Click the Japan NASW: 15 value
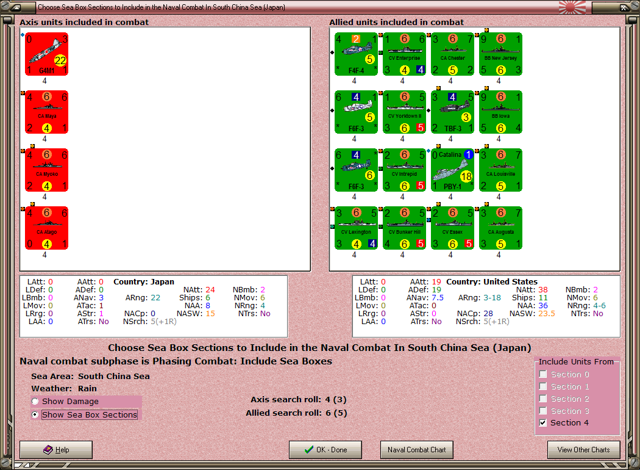640x470 pixels. pos(196,314)
